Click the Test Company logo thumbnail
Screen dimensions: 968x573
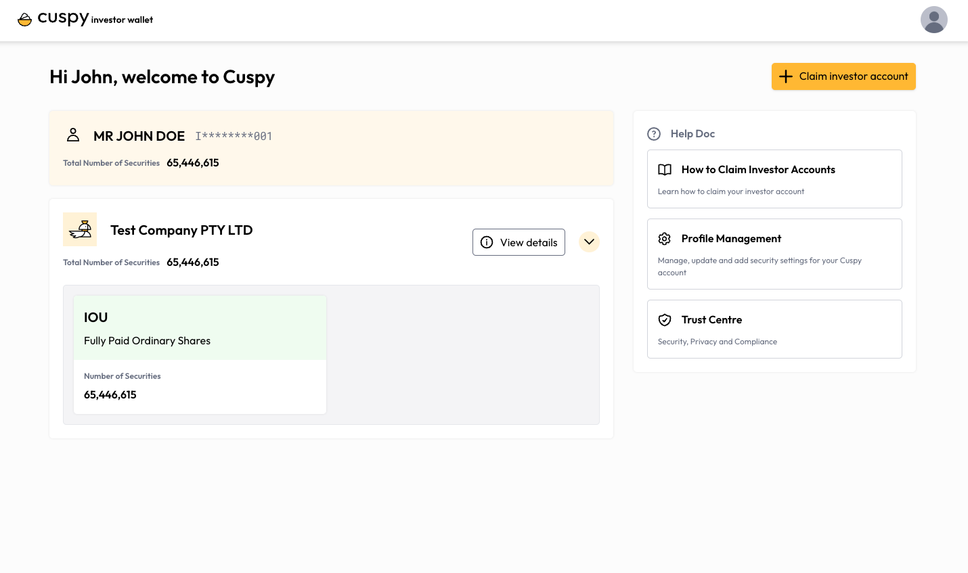click(x=80, y=229)
